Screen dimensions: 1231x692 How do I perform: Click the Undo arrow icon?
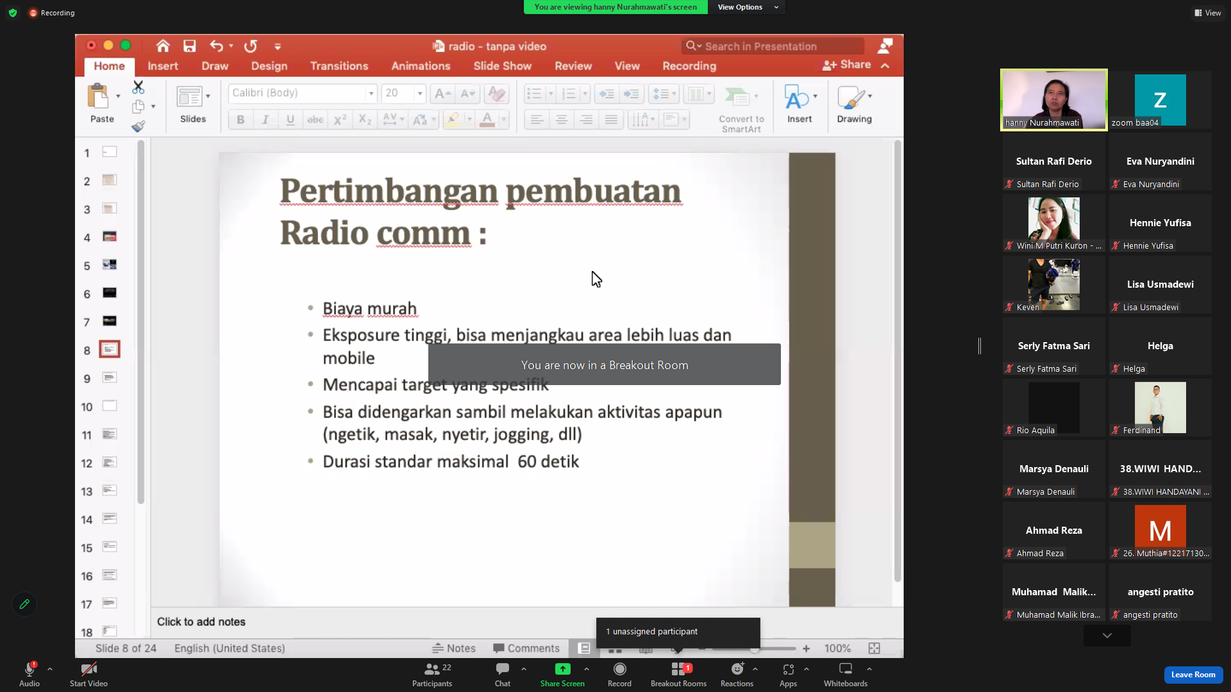217,46
